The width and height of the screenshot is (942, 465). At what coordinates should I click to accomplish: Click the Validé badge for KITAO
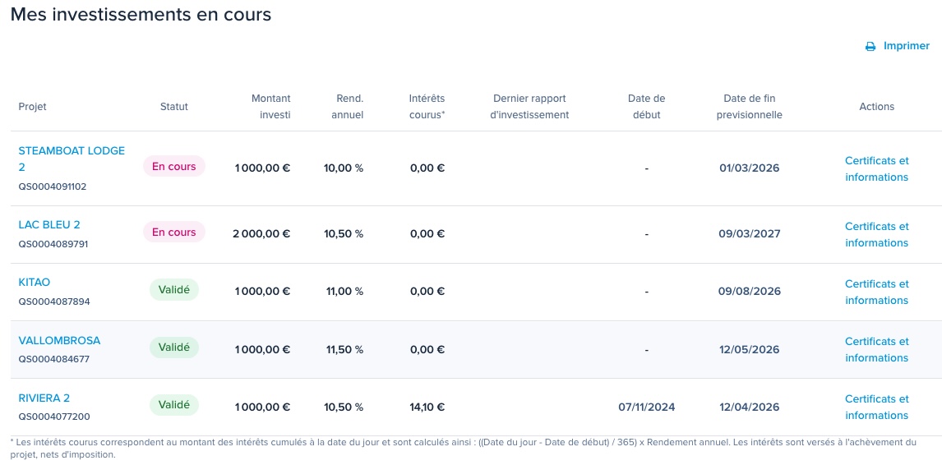tap(174, 289)
